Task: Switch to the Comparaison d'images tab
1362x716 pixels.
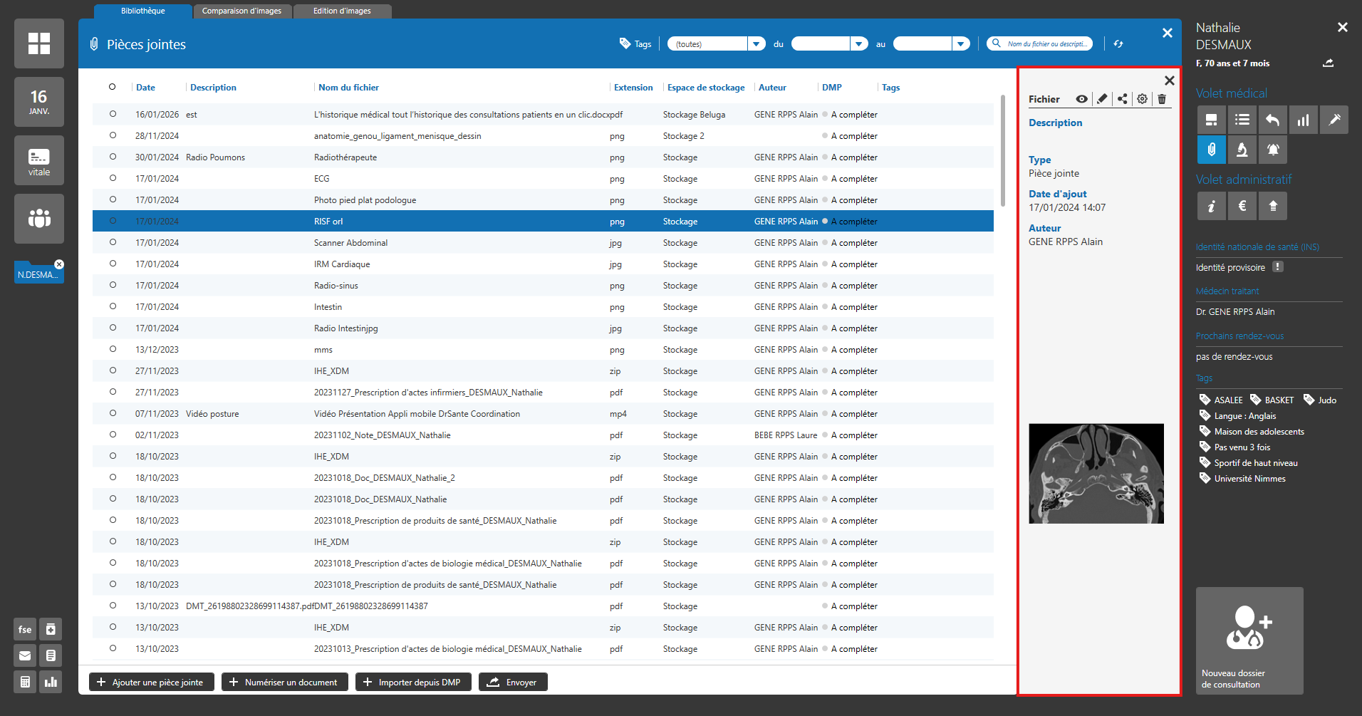Action: (241, 11)
